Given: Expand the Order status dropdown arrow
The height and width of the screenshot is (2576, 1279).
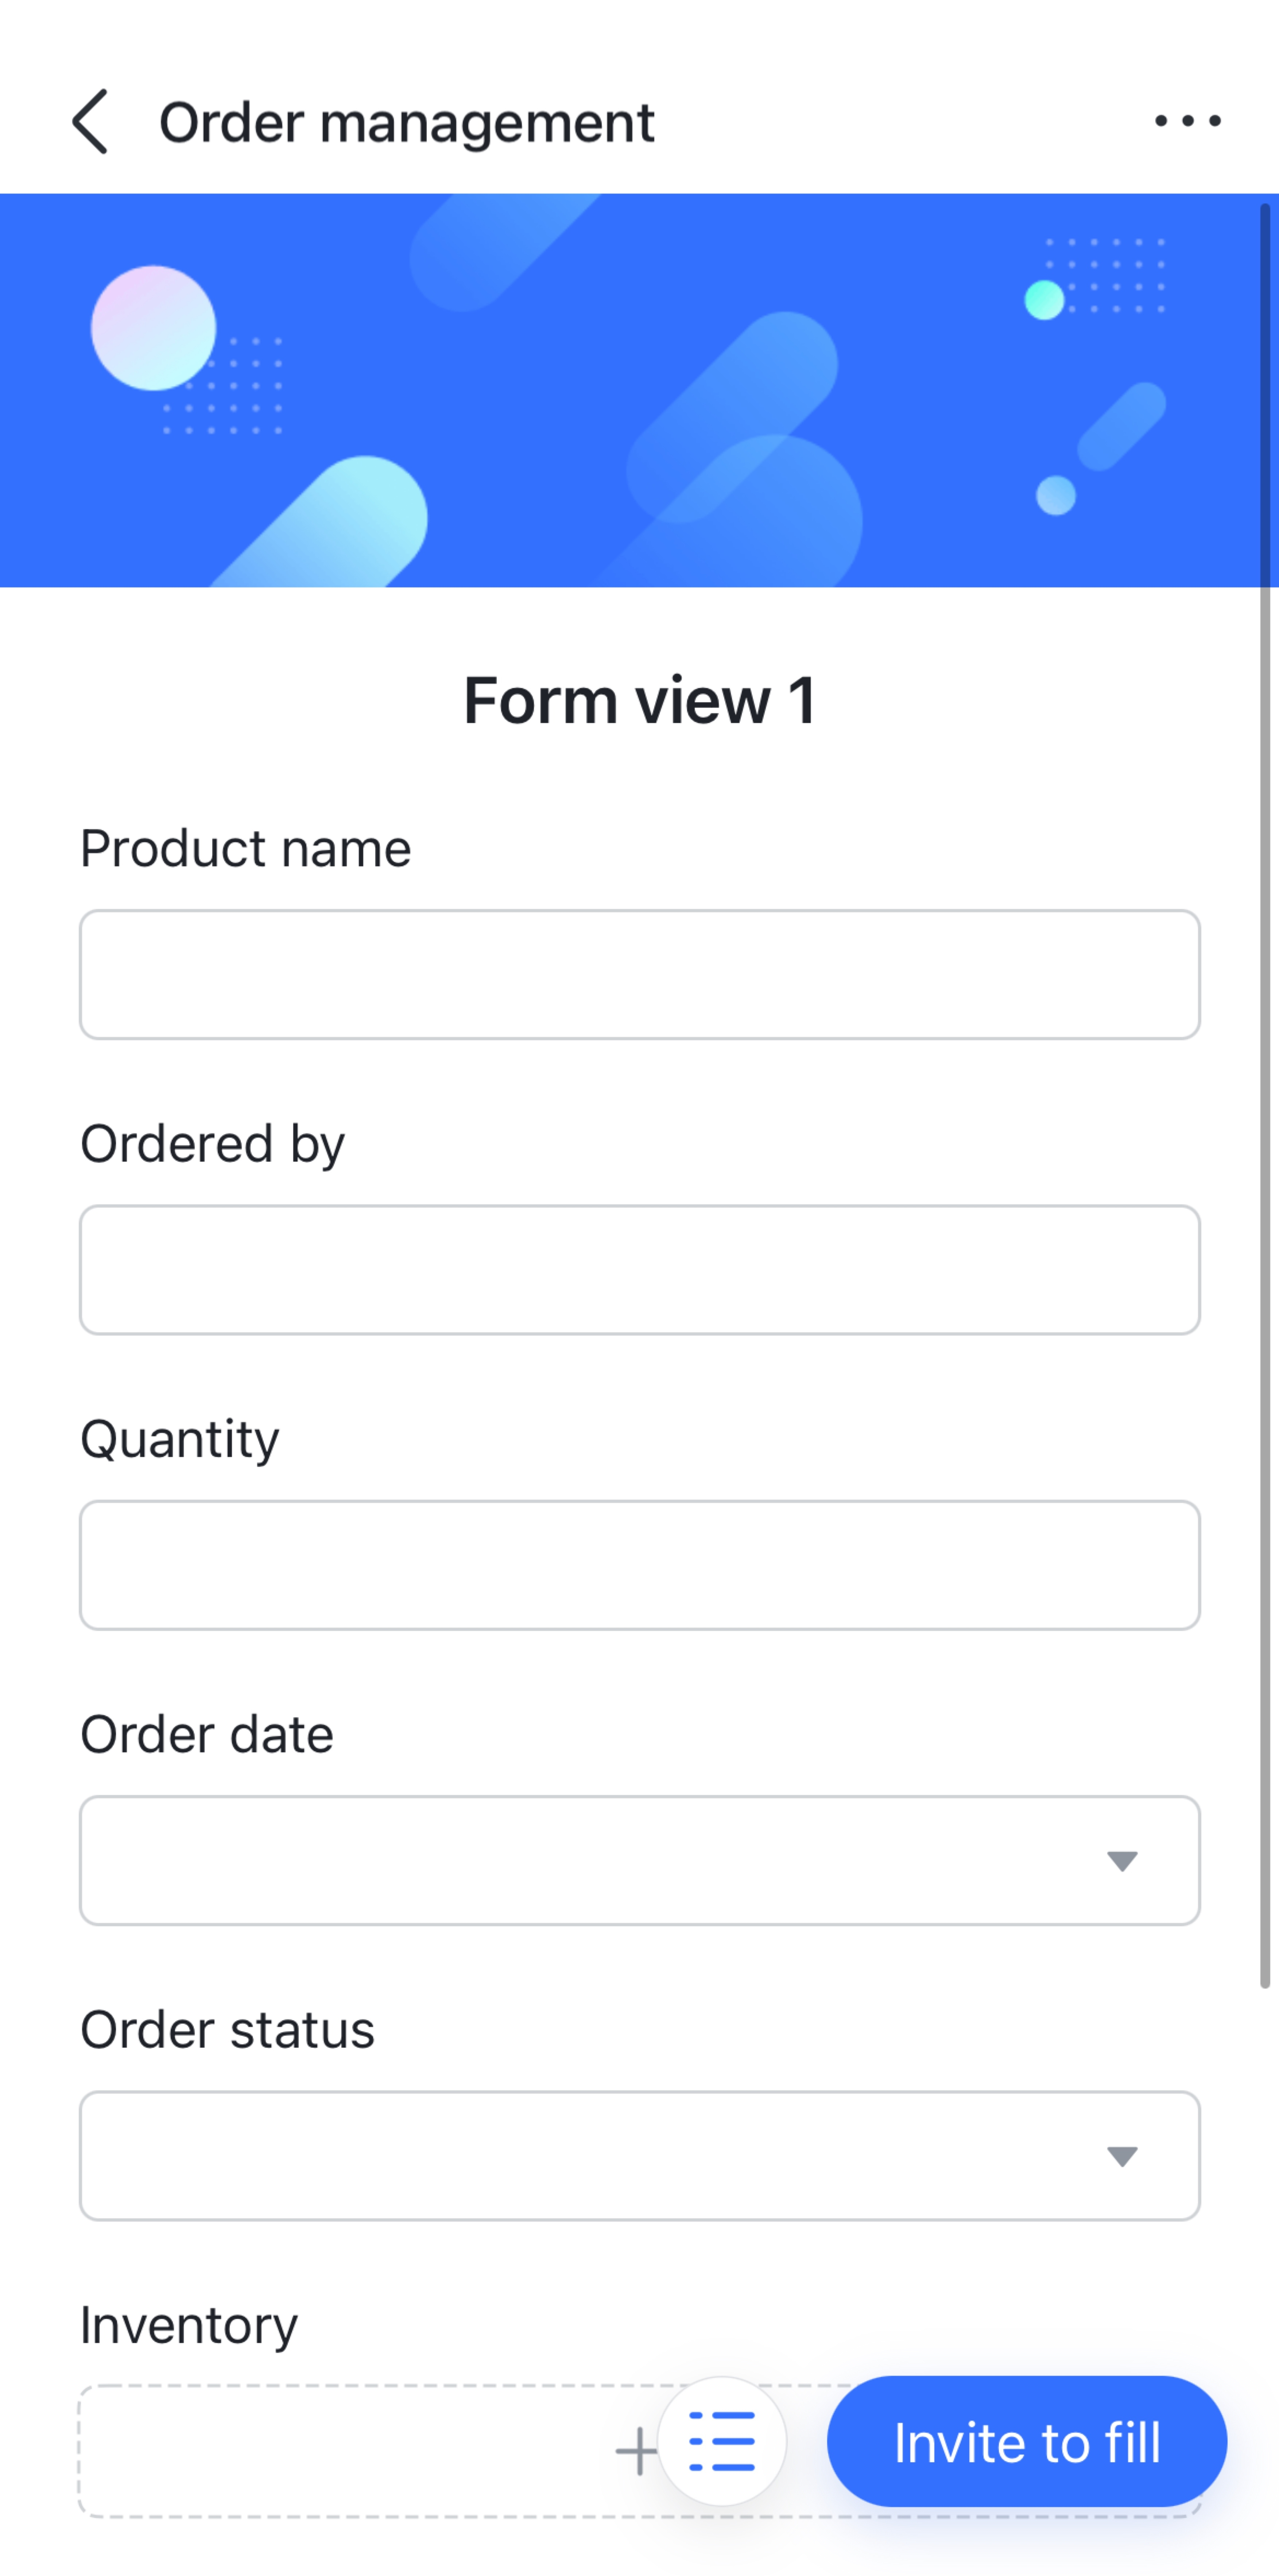Looking at the screenshot, I should [x=1122, y=2156].
